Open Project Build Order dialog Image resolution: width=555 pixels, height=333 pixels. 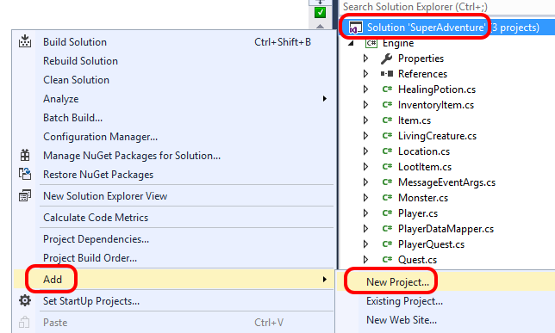(x=173, y=258)
